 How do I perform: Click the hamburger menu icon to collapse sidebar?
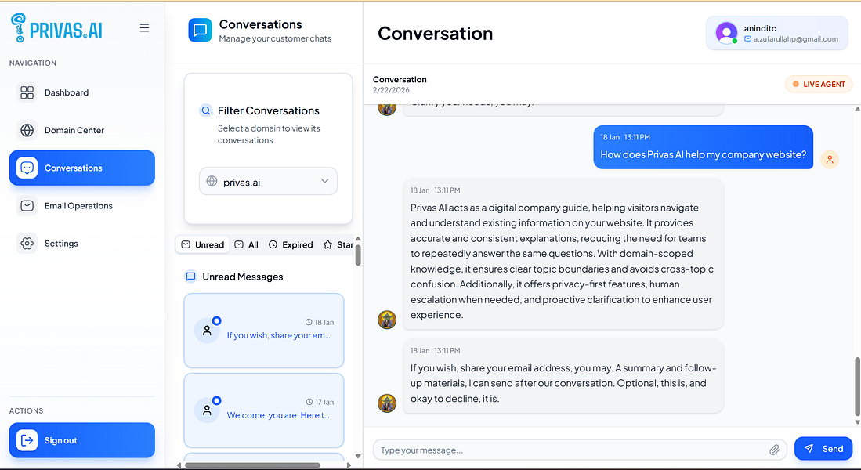tap(144, 28)
